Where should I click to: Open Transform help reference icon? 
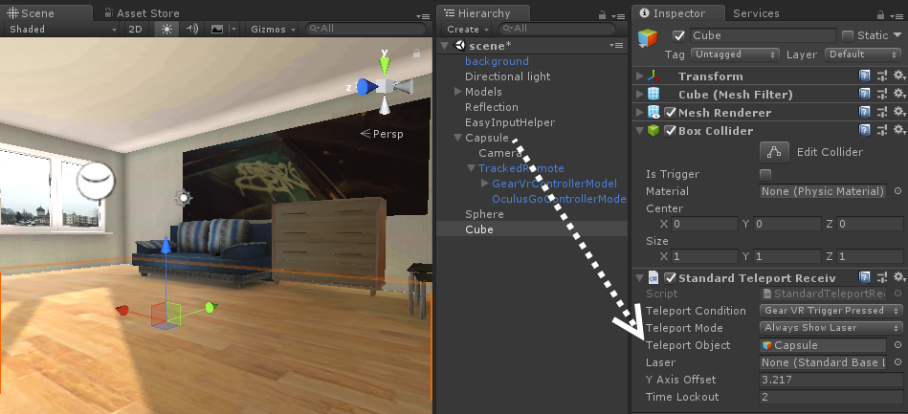(x=865, y=76)
